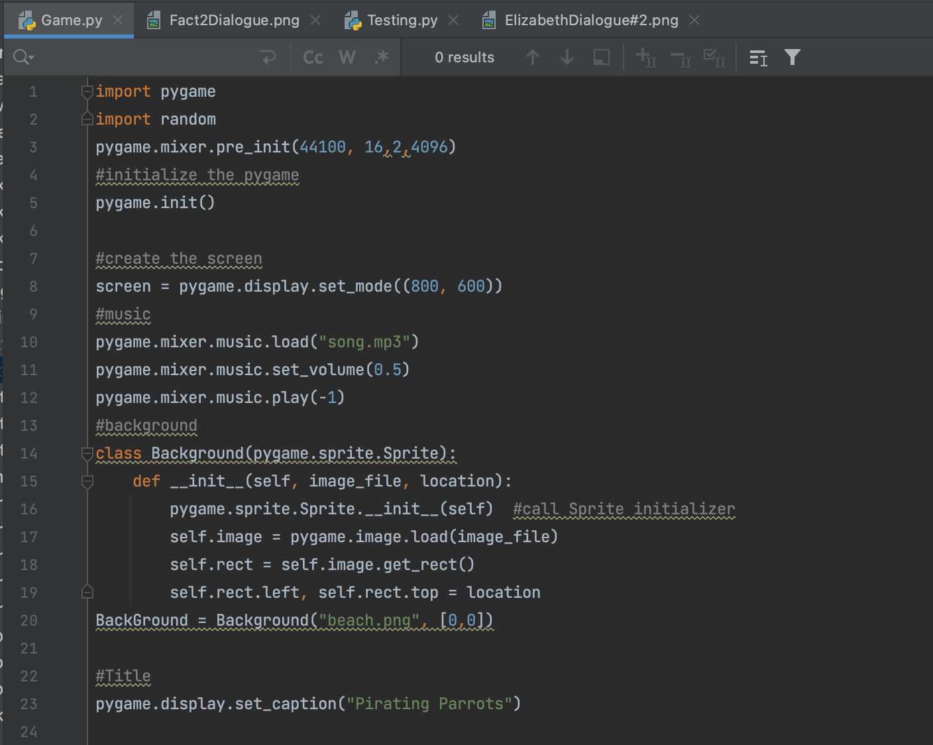Collapse class Background fold marker line 14
Image resolution: width=933 pixels, height=745 pixels.
(87, 453)
